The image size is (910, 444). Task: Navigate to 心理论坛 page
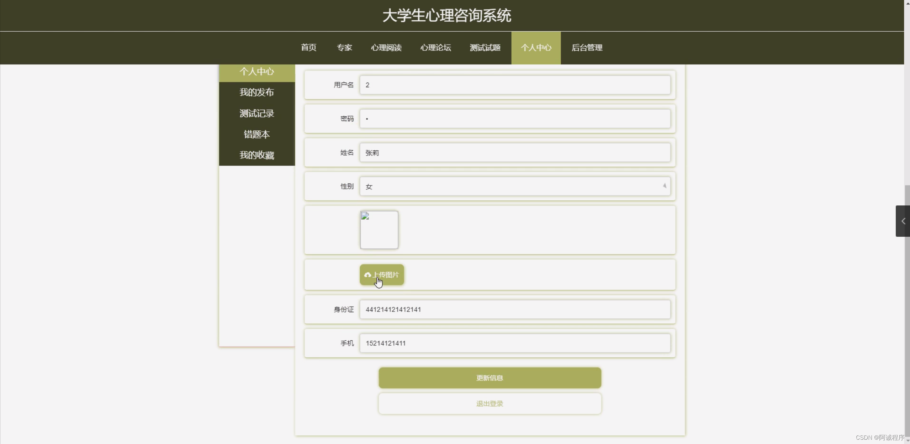click(435, 48)
